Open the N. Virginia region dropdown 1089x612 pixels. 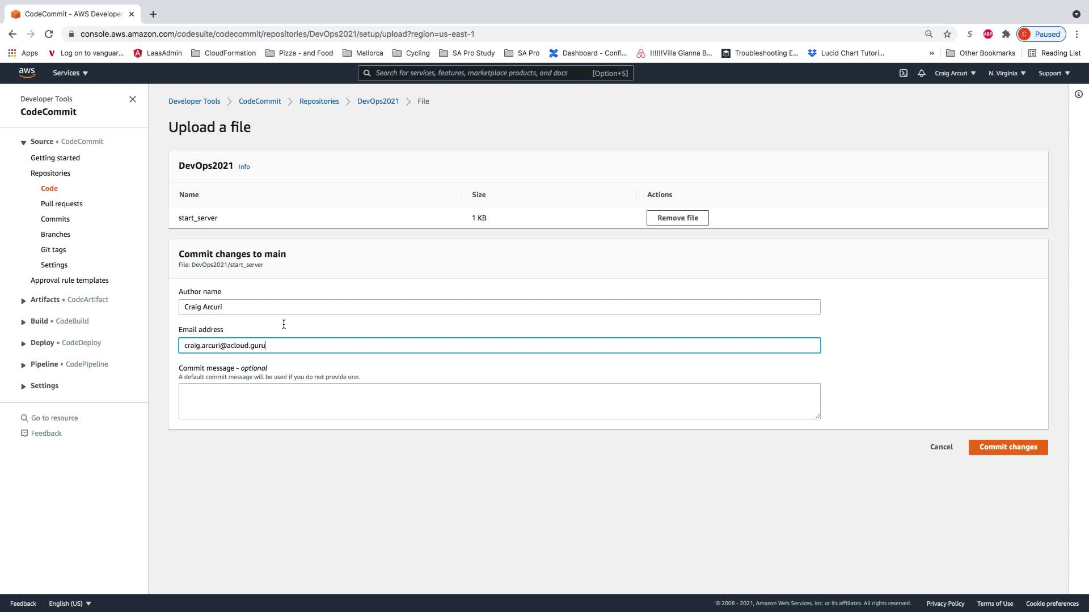[x=1007, y=73]
